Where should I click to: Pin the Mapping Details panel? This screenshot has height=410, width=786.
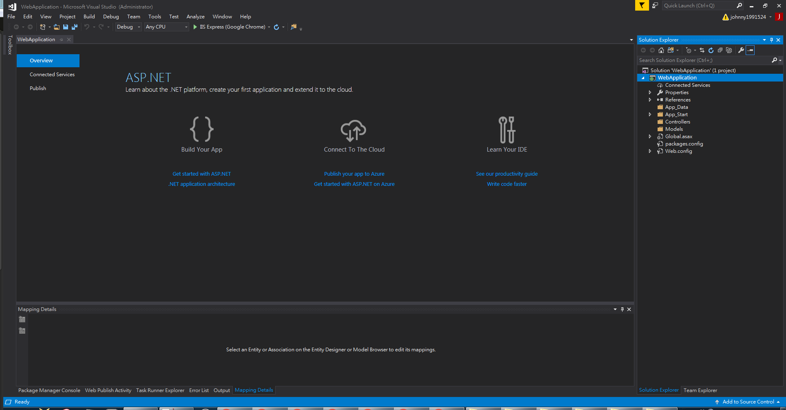coord(622,309)
